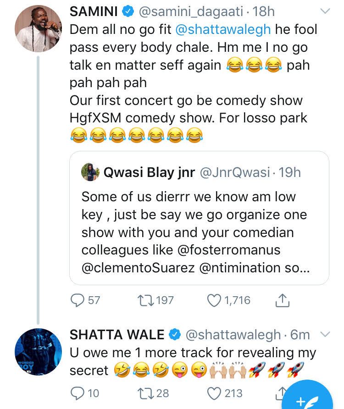Like Samini's tweet with heart icon
The width and height of the screenshot is (344, 409).
point(214,300)
